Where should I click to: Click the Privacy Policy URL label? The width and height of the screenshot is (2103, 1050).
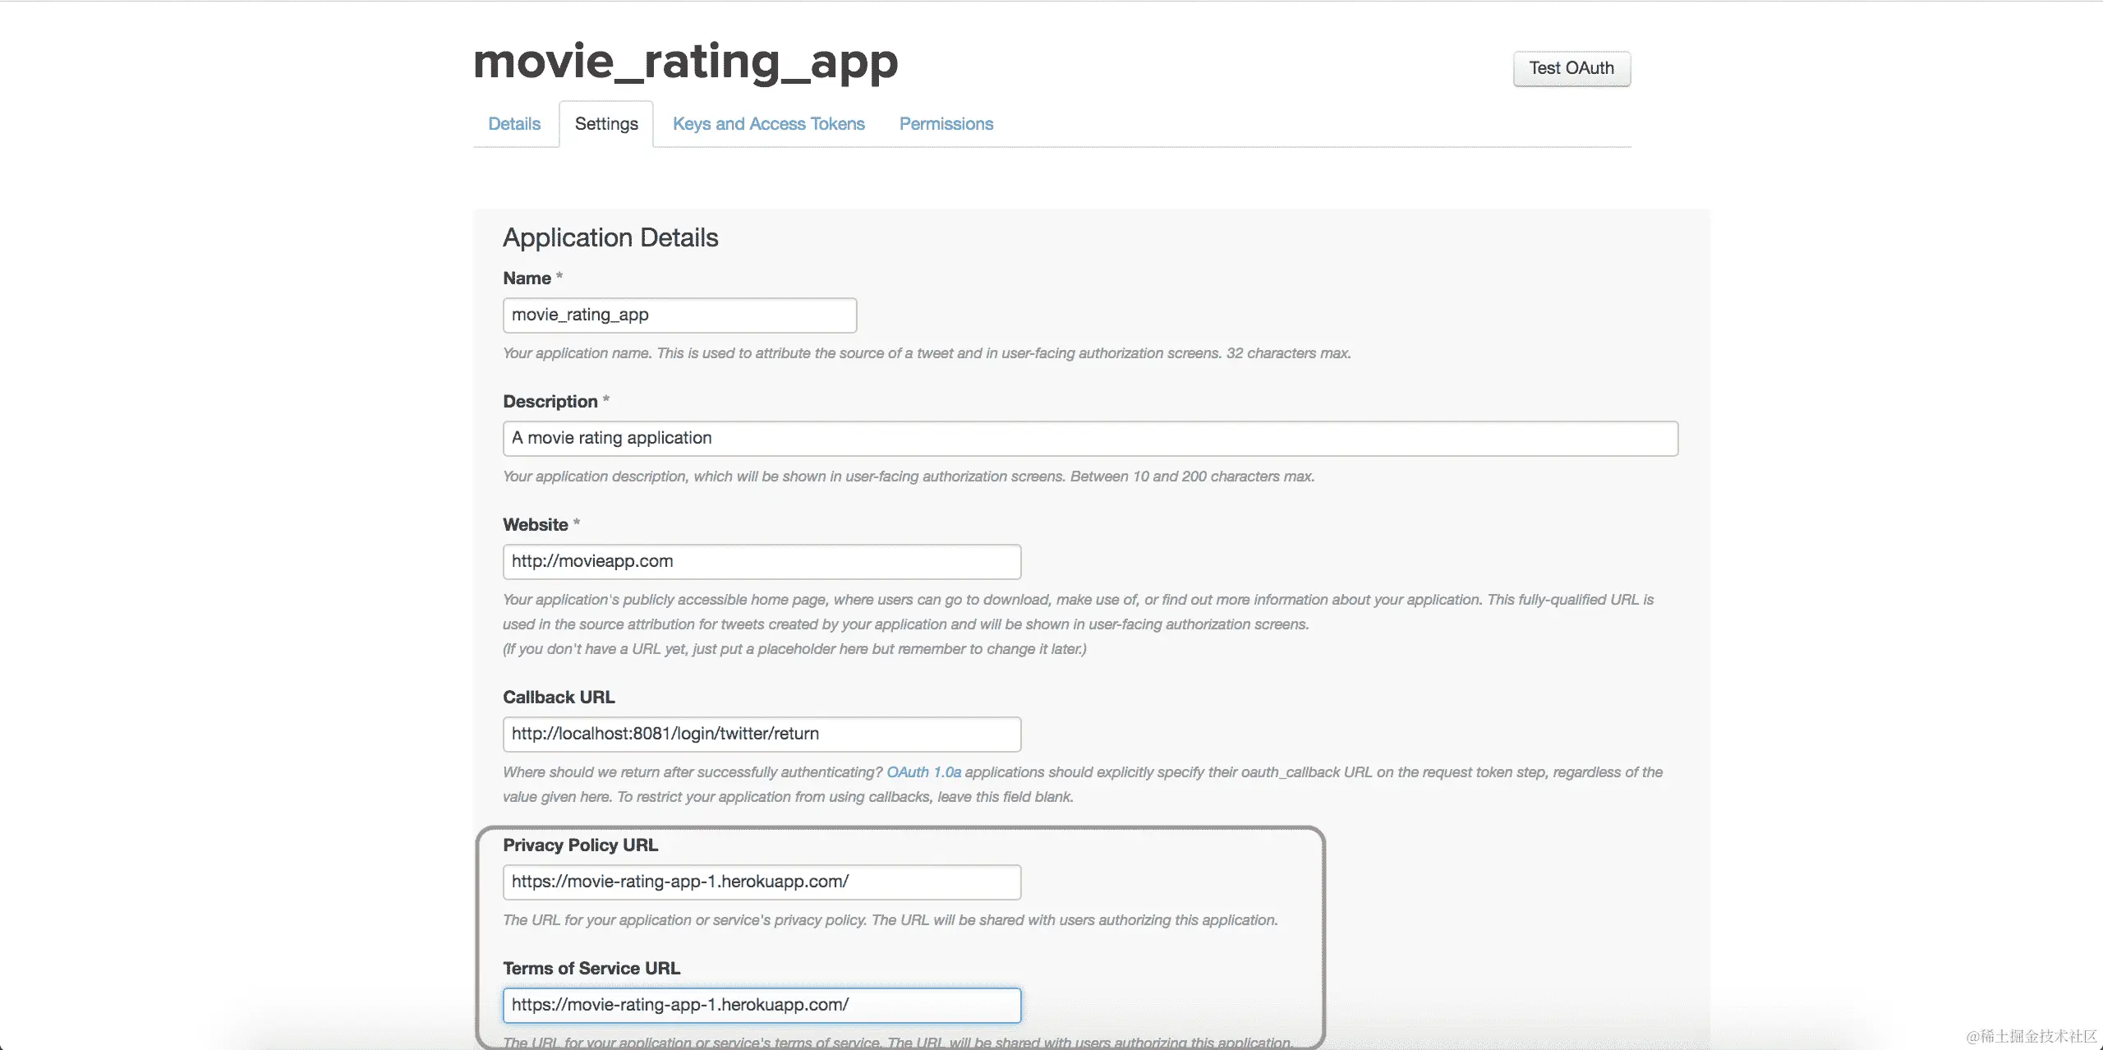coord(580,845)
